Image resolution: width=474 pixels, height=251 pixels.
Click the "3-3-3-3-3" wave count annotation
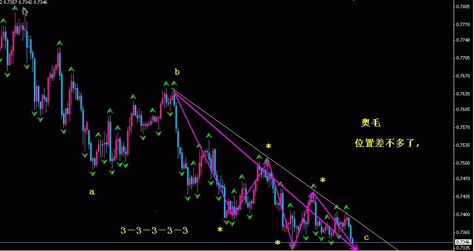coord(154,231)
